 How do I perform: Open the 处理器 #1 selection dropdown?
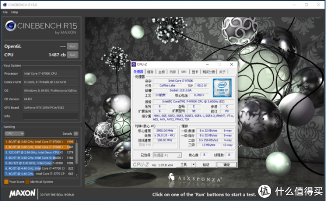(x=167, y=155)
